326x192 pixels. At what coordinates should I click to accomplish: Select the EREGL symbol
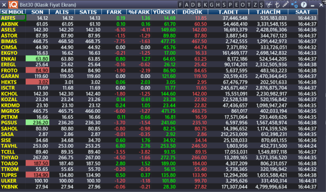click(8, 65)
